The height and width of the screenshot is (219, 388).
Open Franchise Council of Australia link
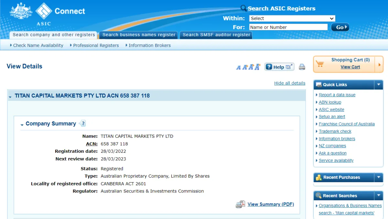coord(347,124)
